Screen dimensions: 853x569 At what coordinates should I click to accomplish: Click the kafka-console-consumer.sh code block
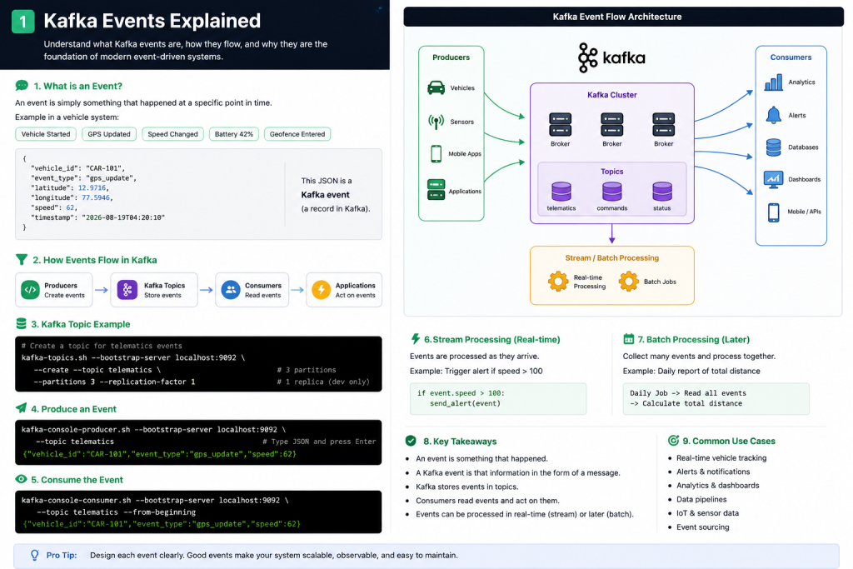(198, 512)
